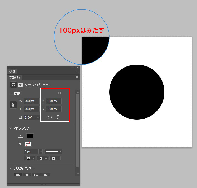This screenshot has height=188, width=197.
Task: Open the 情報 panel options menu
Action: click(77, 71)
